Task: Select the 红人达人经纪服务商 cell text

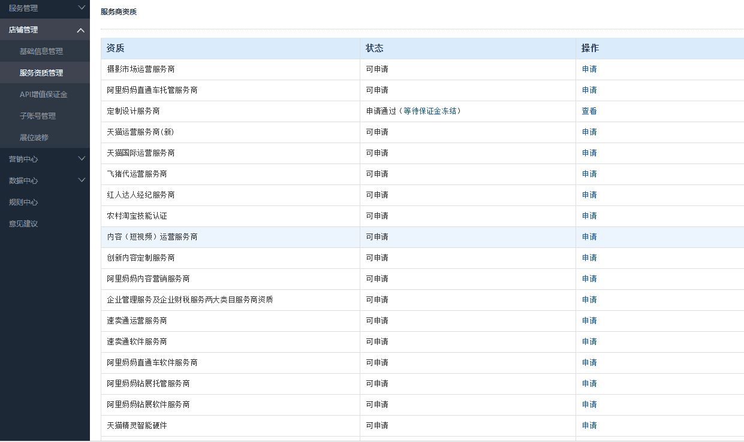Action: pyautogui.click(x=141, y=195)
